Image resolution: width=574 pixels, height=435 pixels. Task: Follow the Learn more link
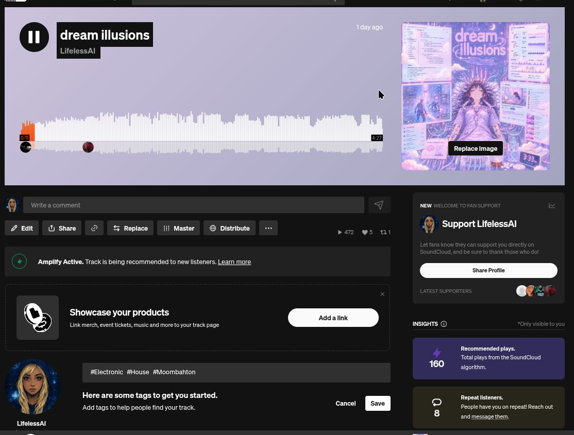(x=234, y=262)
